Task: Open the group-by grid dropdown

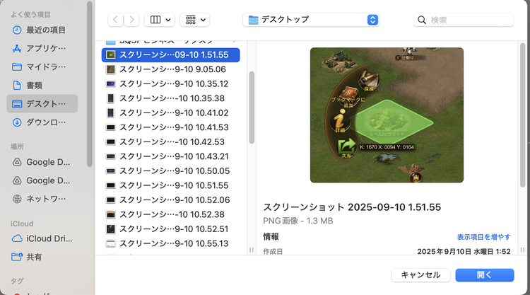Action: [x=195, y=20]
